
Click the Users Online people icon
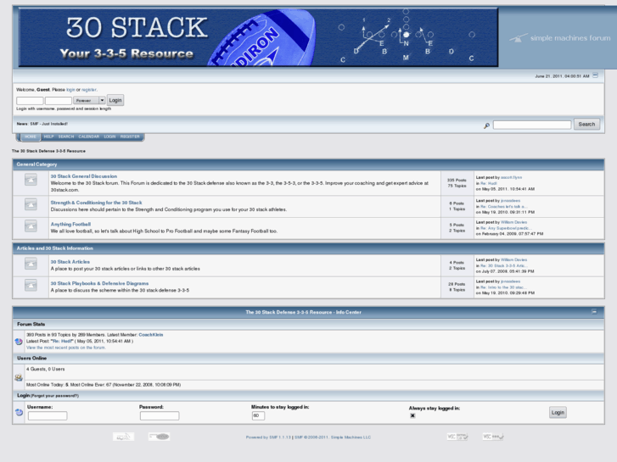click(x=19, y=377)
